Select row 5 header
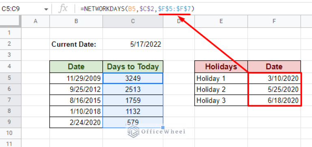This screenshot has height=147, width=312. point(9,78)
